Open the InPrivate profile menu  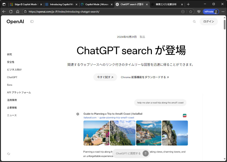tap(211, 12)
